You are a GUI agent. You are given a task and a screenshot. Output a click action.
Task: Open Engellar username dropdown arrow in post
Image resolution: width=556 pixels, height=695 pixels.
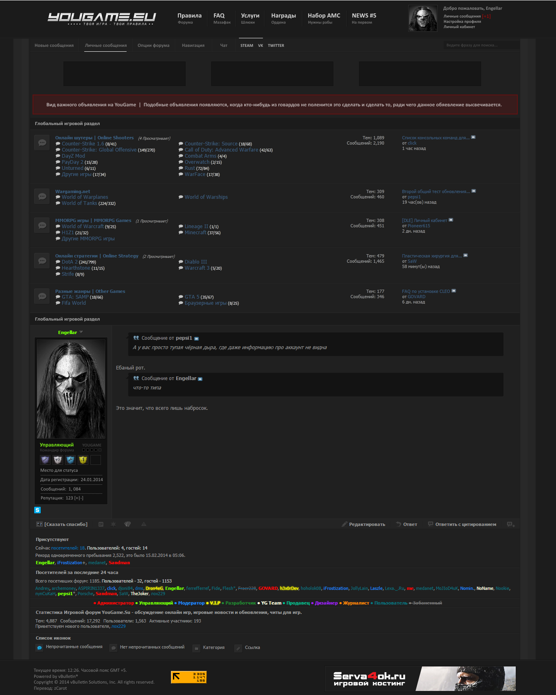pyautogui.click(x=81, y=332)
